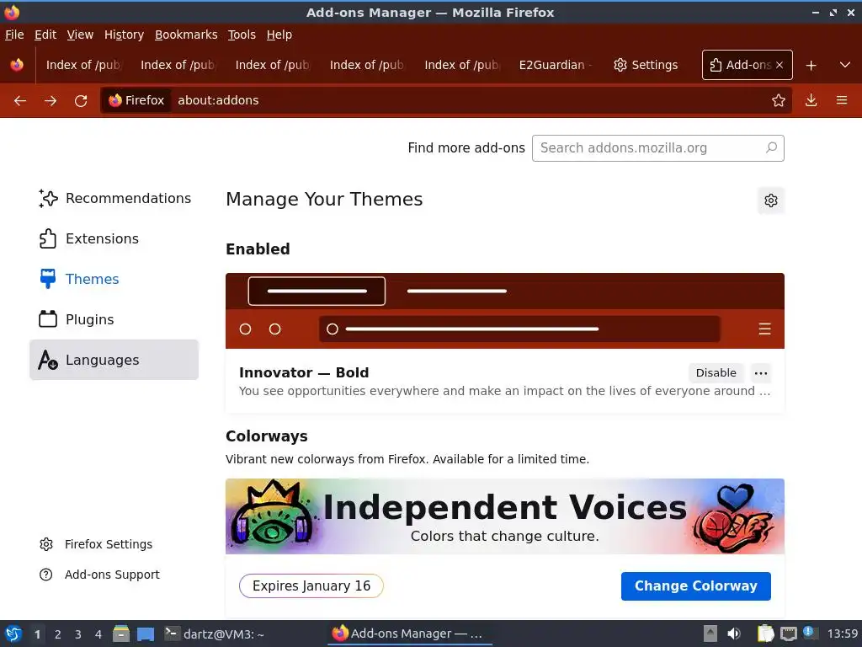
Task: Open the tools-for-all-add-ons gear button
Action: [771, 201]
